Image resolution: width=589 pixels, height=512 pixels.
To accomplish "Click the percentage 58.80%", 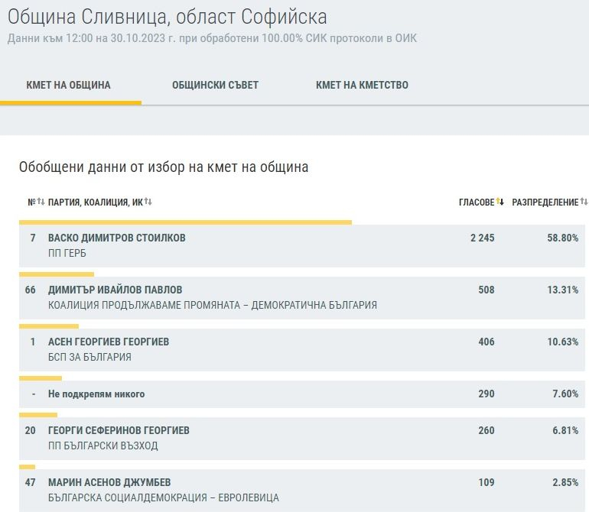I will coord(563,238).
